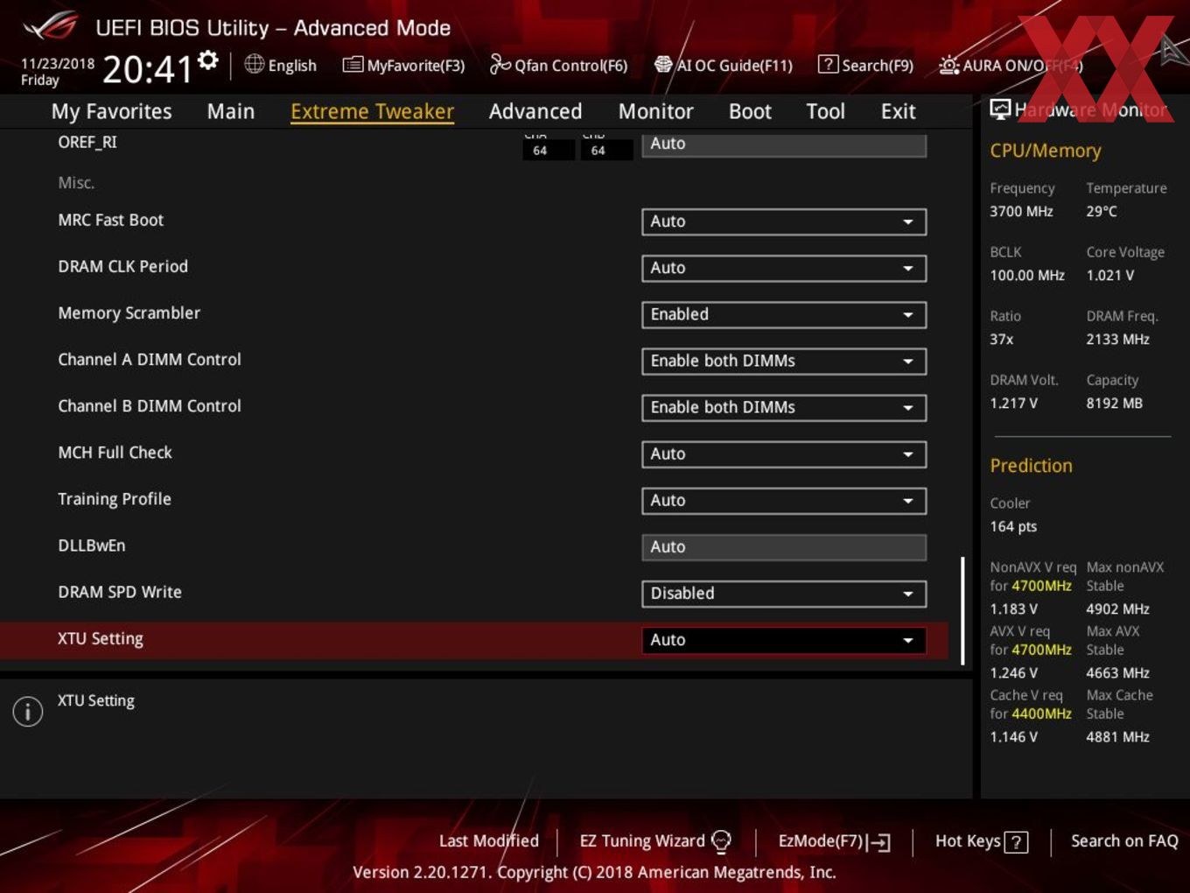The height and width of the screenshot is (893, 1190).
Task: Click the 1.021 V core voltage value
Action: pyautogui.click(x=1109, y=275)
